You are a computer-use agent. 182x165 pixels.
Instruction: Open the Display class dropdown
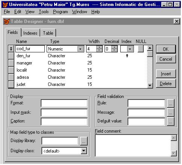83,151
